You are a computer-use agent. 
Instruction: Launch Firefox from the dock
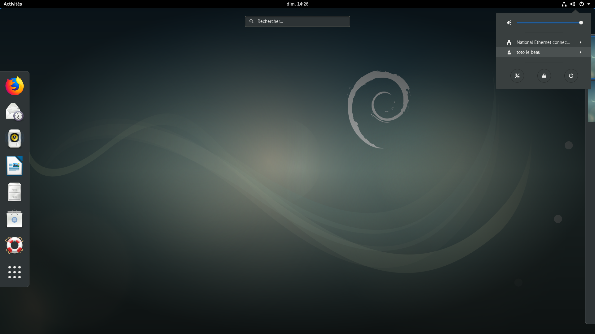(15, 86)
